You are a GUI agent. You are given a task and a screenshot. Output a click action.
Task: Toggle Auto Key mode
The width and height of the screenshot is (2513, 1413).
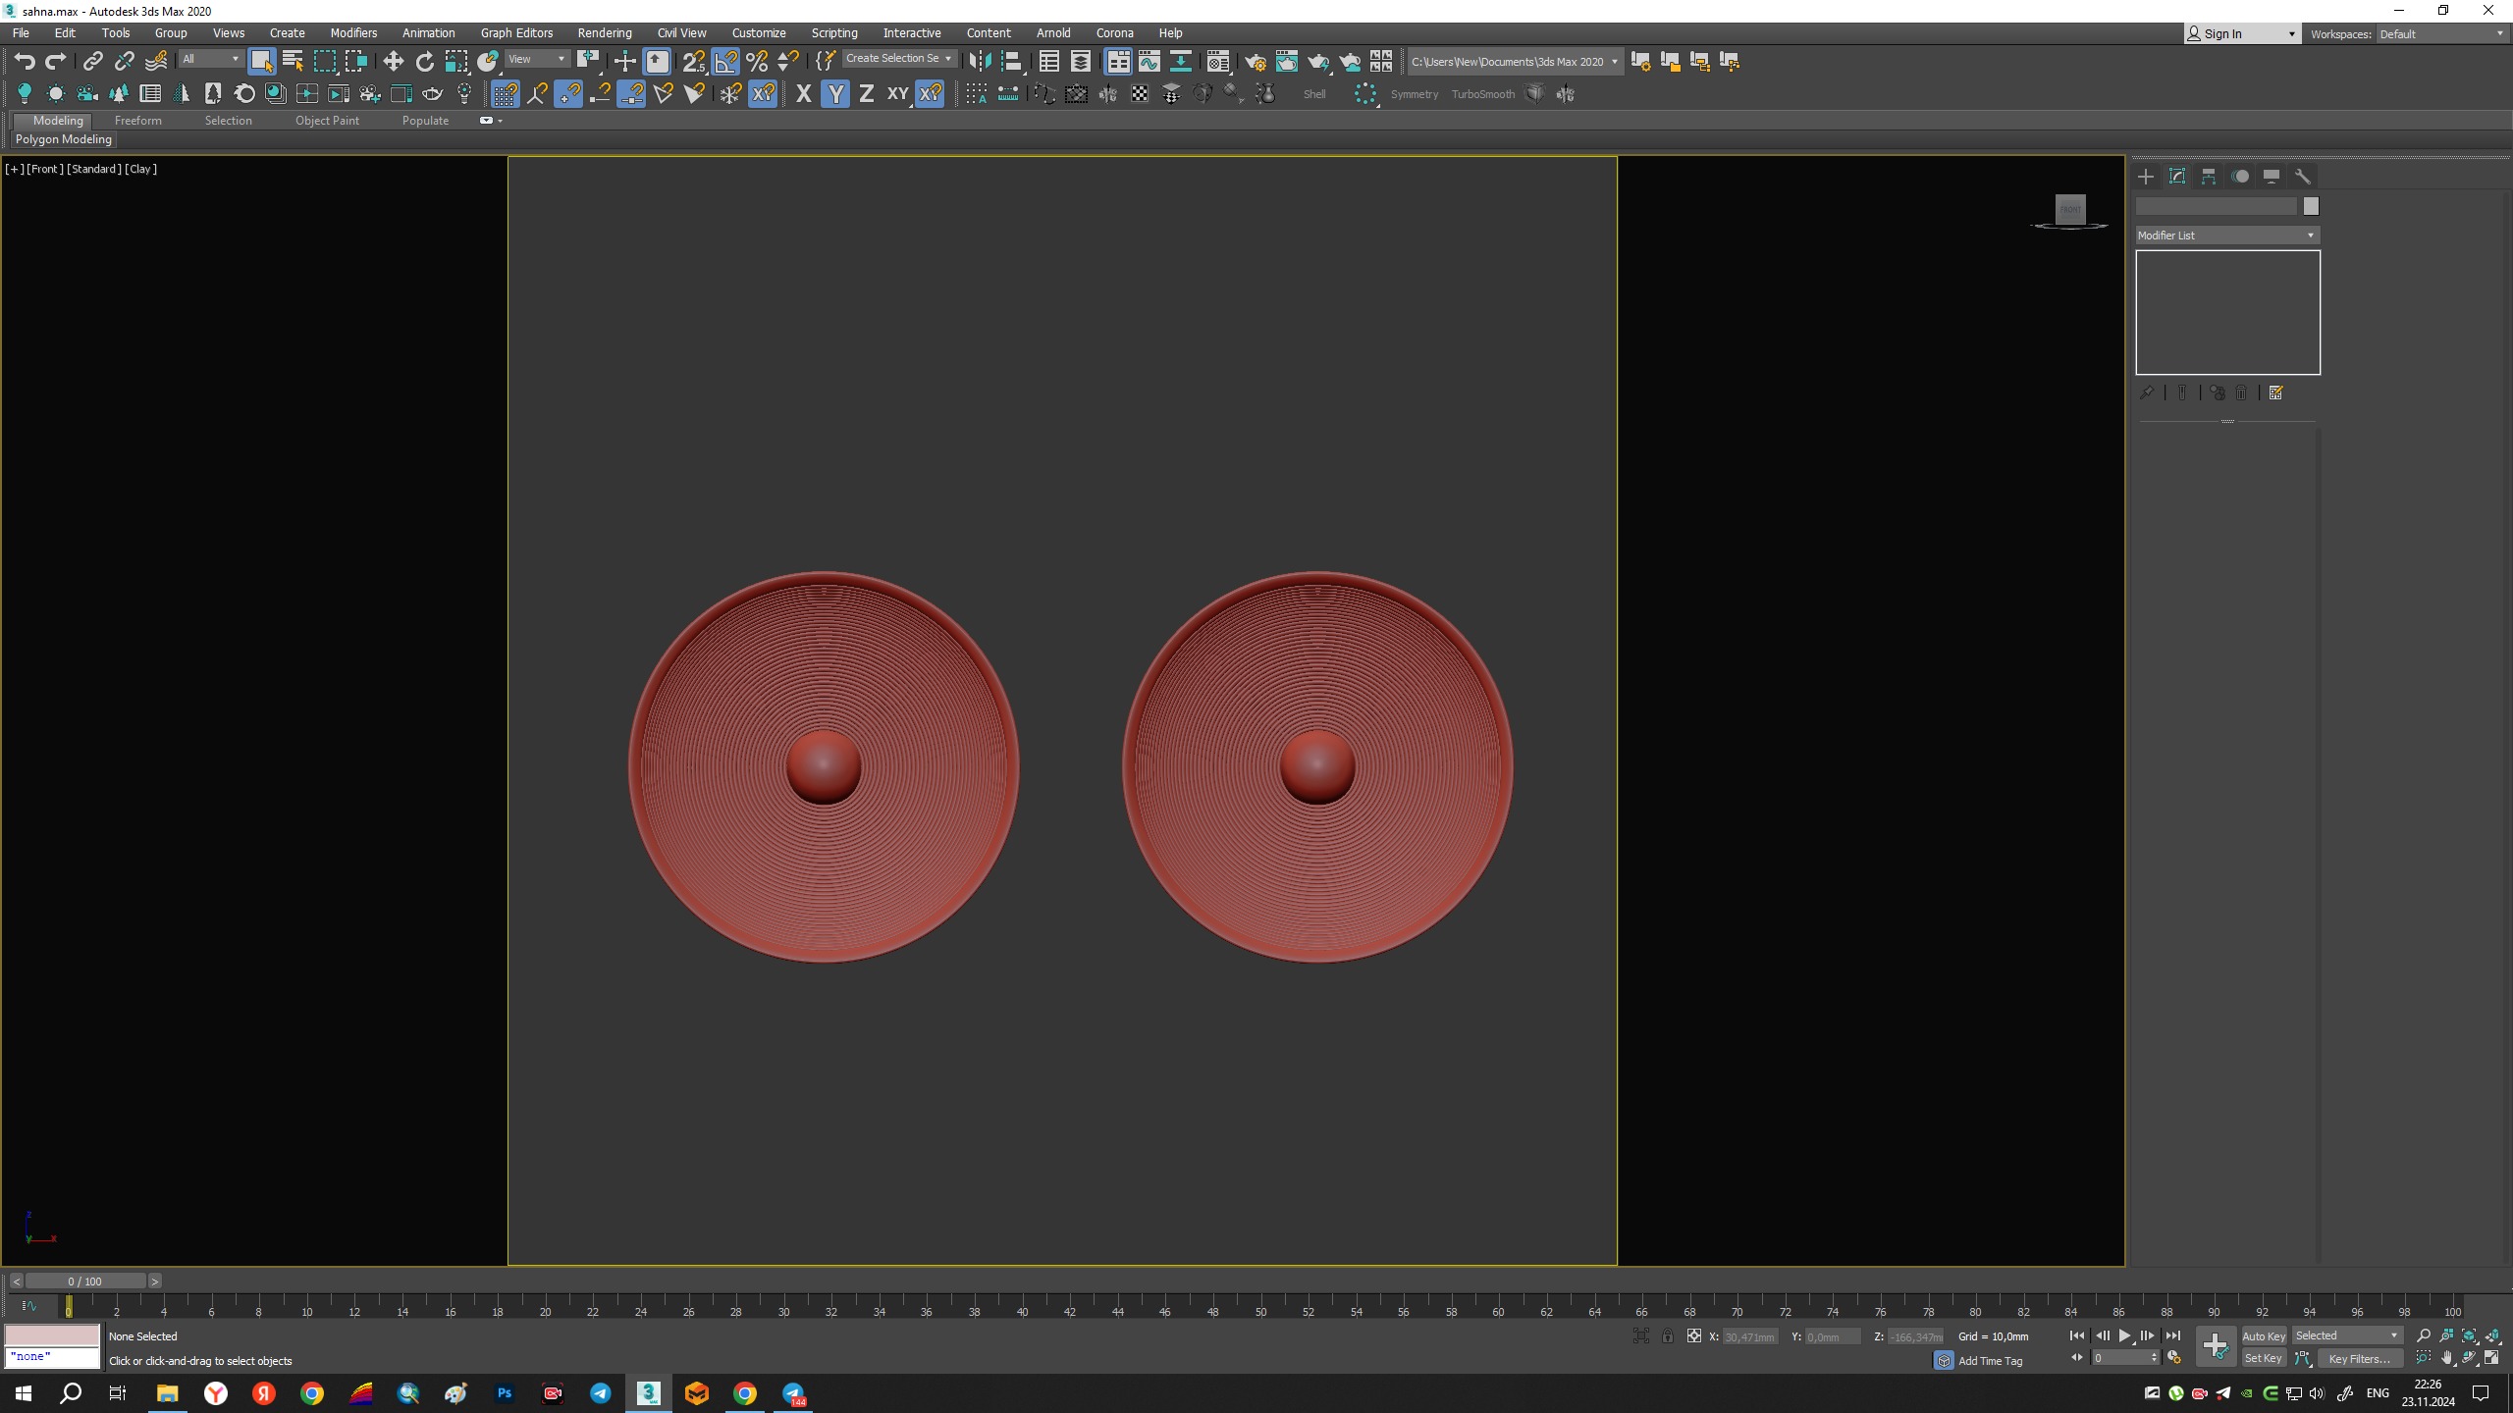point(2264,1335)
